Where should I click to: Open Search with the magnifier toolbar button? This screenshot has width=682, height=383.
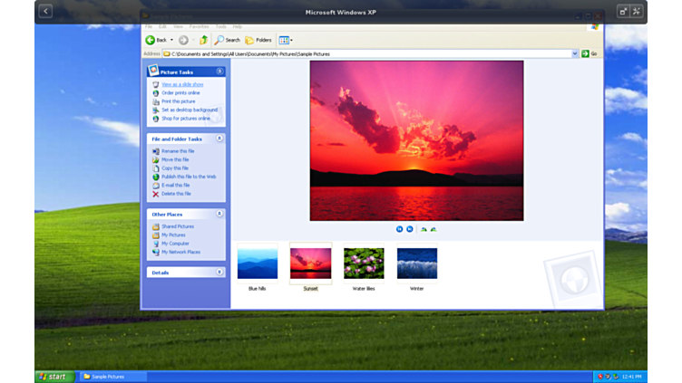[227, 40]
